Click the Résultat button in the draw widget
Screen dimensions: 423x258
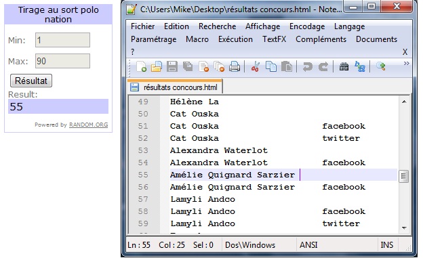(x=31, y=81)
